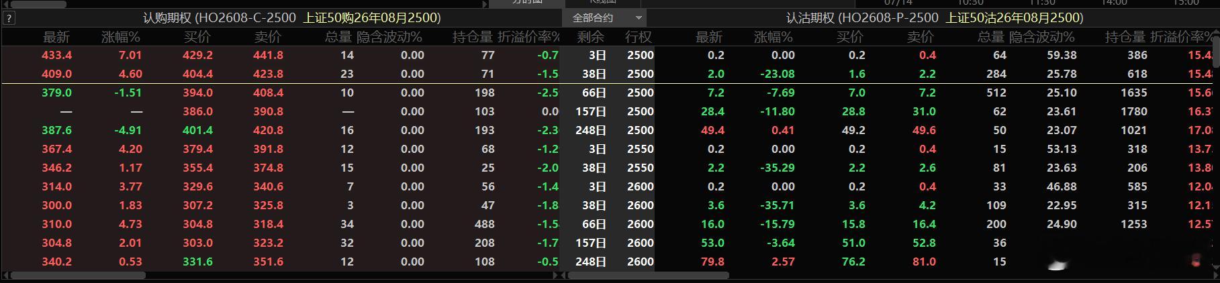1220x283 pixels.
Task: Click the call panel's bottom scrollbar thumb
Action: coord(78,275)
